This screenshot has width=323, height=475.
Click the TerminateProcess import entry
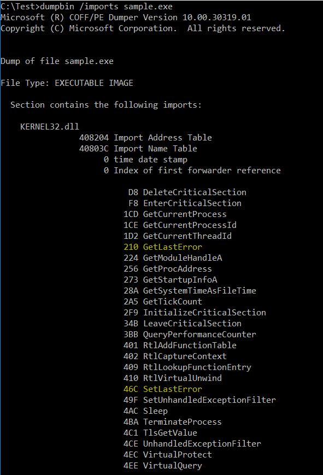[172, 422]
